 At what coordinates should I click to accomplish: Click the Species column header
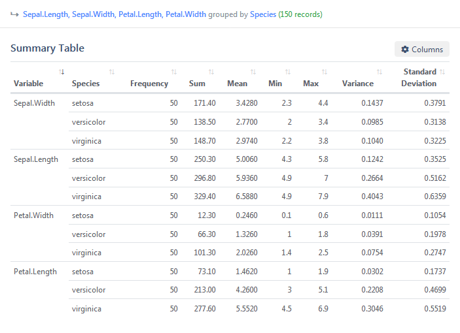[x=86, y=84]
